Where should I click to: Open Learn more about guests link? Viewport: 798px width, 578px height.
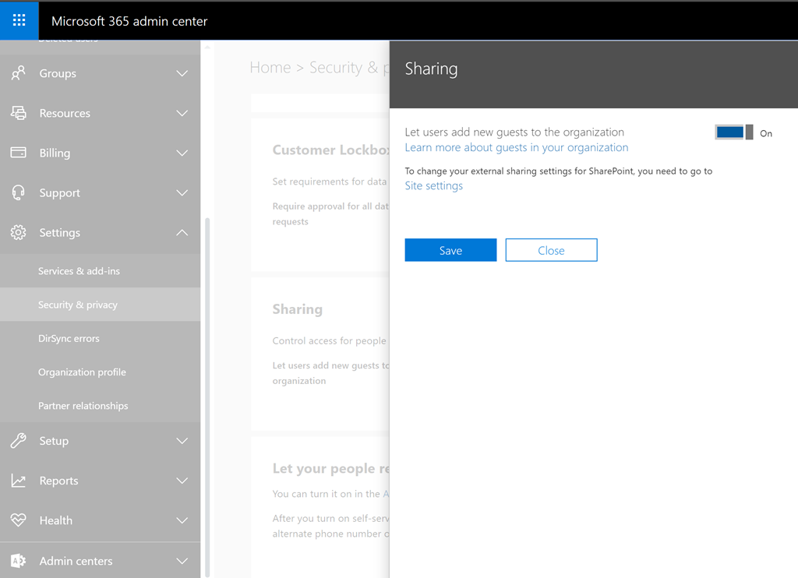[x=516, y=147]
